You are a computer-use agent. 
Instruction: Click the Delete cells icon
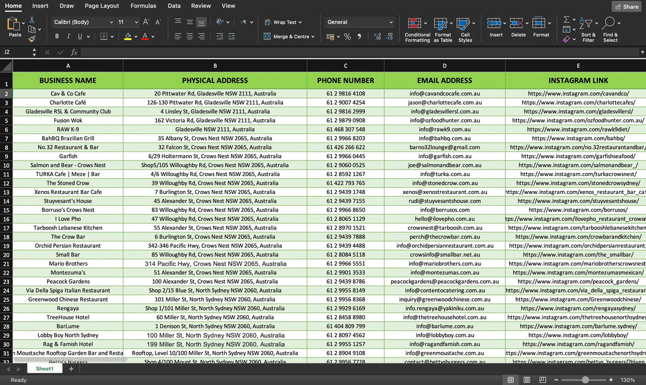point(516,24)
